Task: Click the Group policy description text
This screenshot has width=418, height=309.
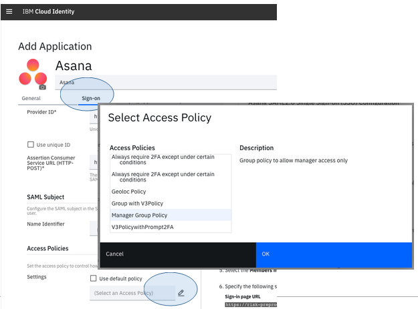Action: point(294,160)
